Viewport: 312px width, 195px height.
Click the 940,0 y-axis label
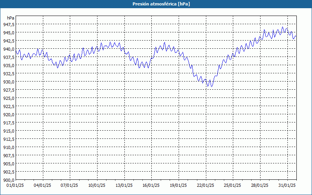(x=9, y=49)
